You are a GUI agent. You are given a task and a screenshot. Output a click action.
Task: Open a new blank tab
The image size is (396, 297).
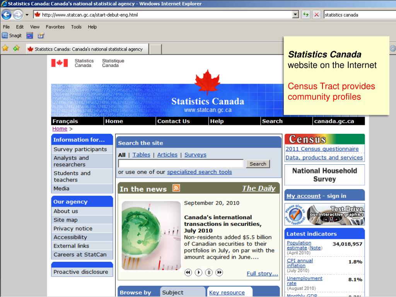coord(155,49)
